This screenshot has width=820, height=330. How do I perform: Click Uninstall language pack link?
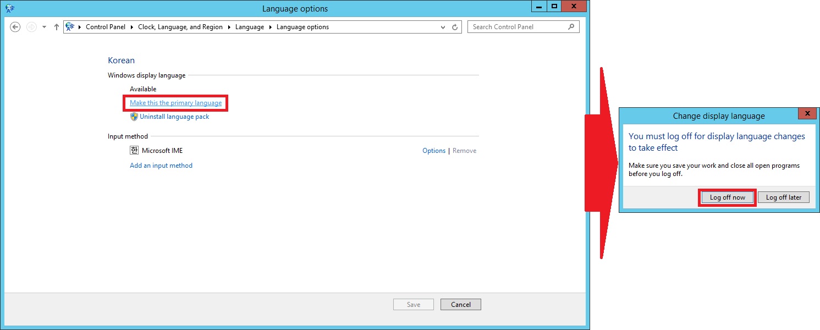point(174,117)
